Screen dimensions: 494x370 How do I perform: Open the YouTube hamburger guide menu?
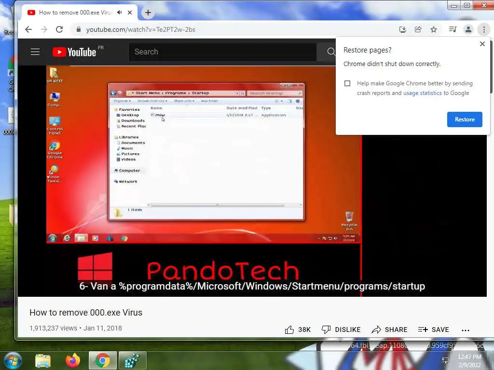(x=35, y=52)
